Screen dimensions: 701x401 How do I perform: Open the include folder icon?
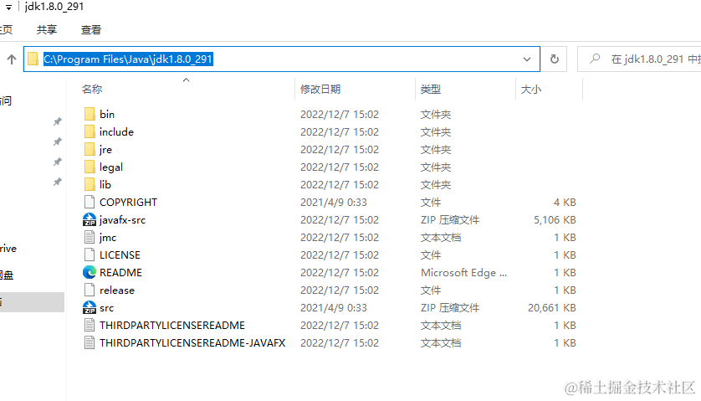coord(90,131)
